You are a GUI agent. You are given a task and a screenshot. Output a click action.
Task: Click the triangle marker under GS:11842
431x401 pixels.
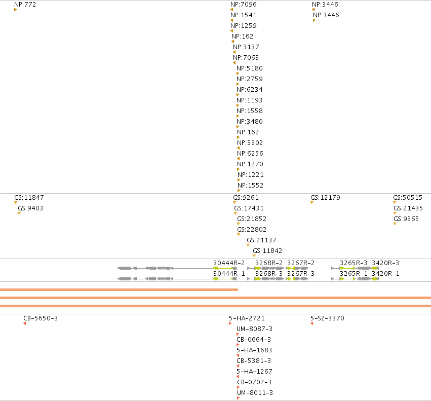point(254,256)
